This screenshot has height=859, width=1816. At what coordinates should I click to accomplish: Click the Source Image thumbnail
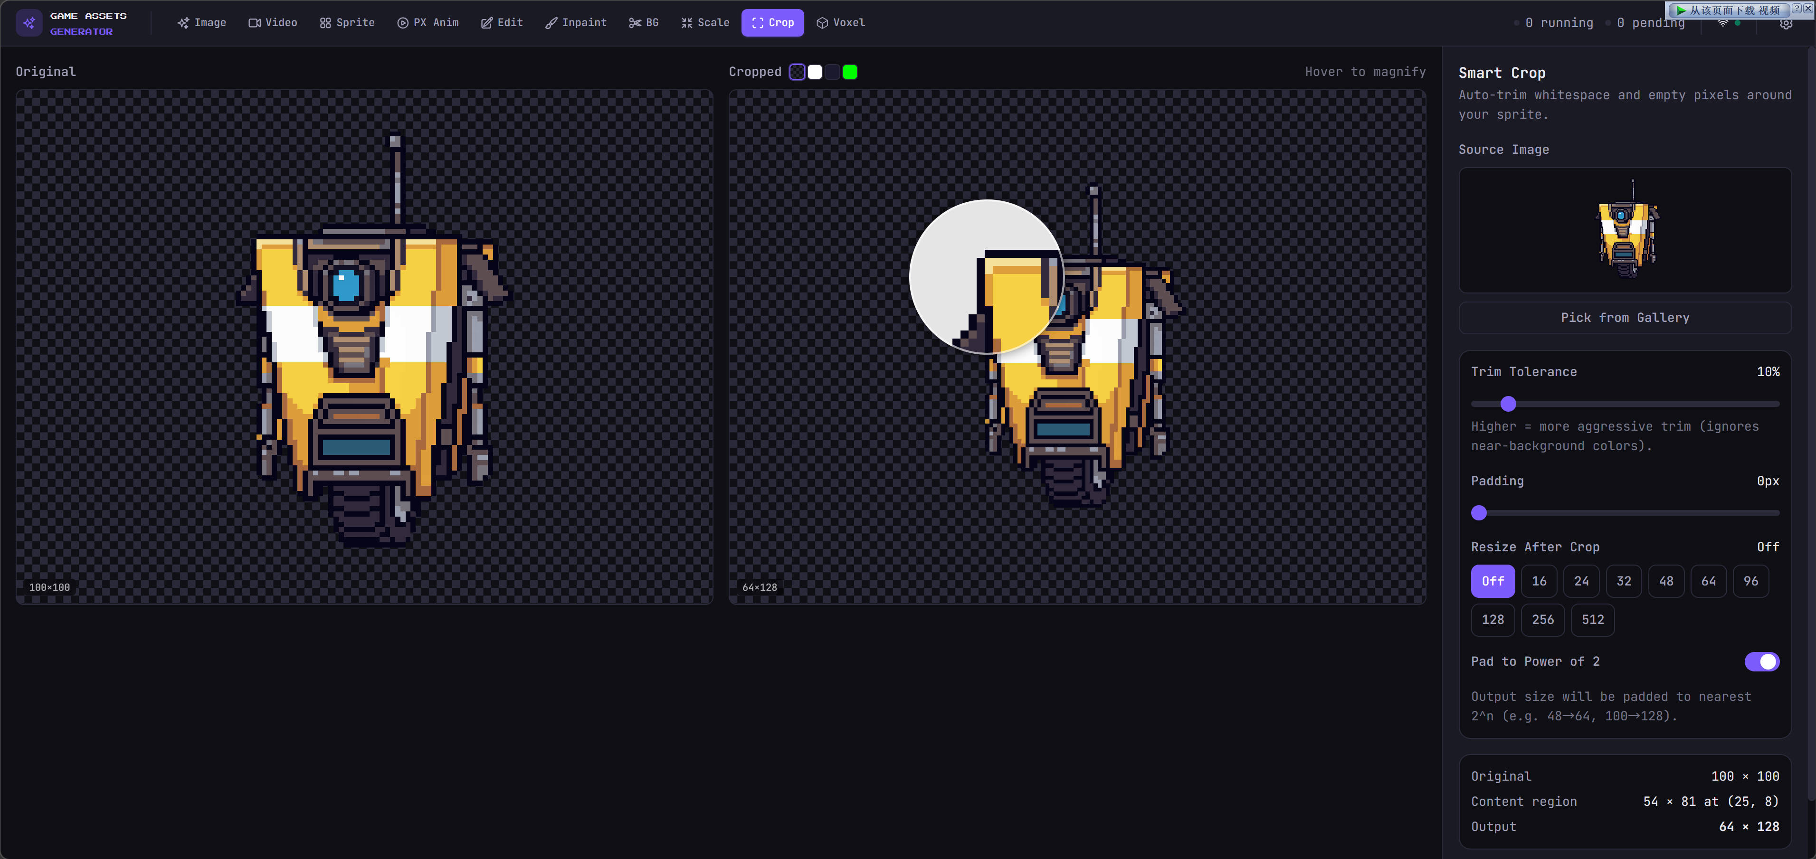[x=1624, y=230]
